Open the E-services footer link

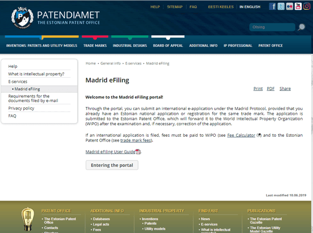pyautogui.click(x=209, y=224)
